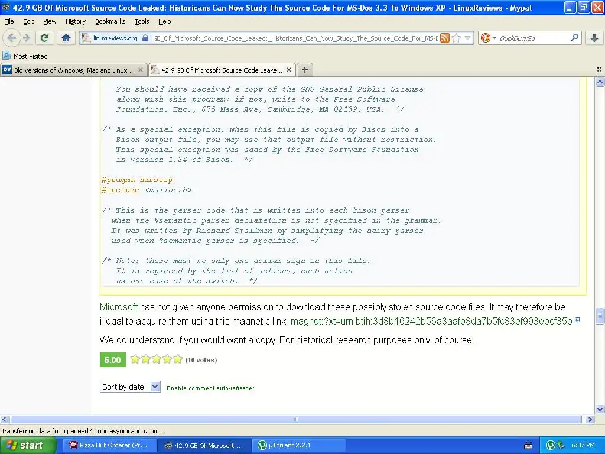The height and width of the screenshot is (454, 605).
Task: Click the 6:07 PM system clock
Action: point(583,445)
